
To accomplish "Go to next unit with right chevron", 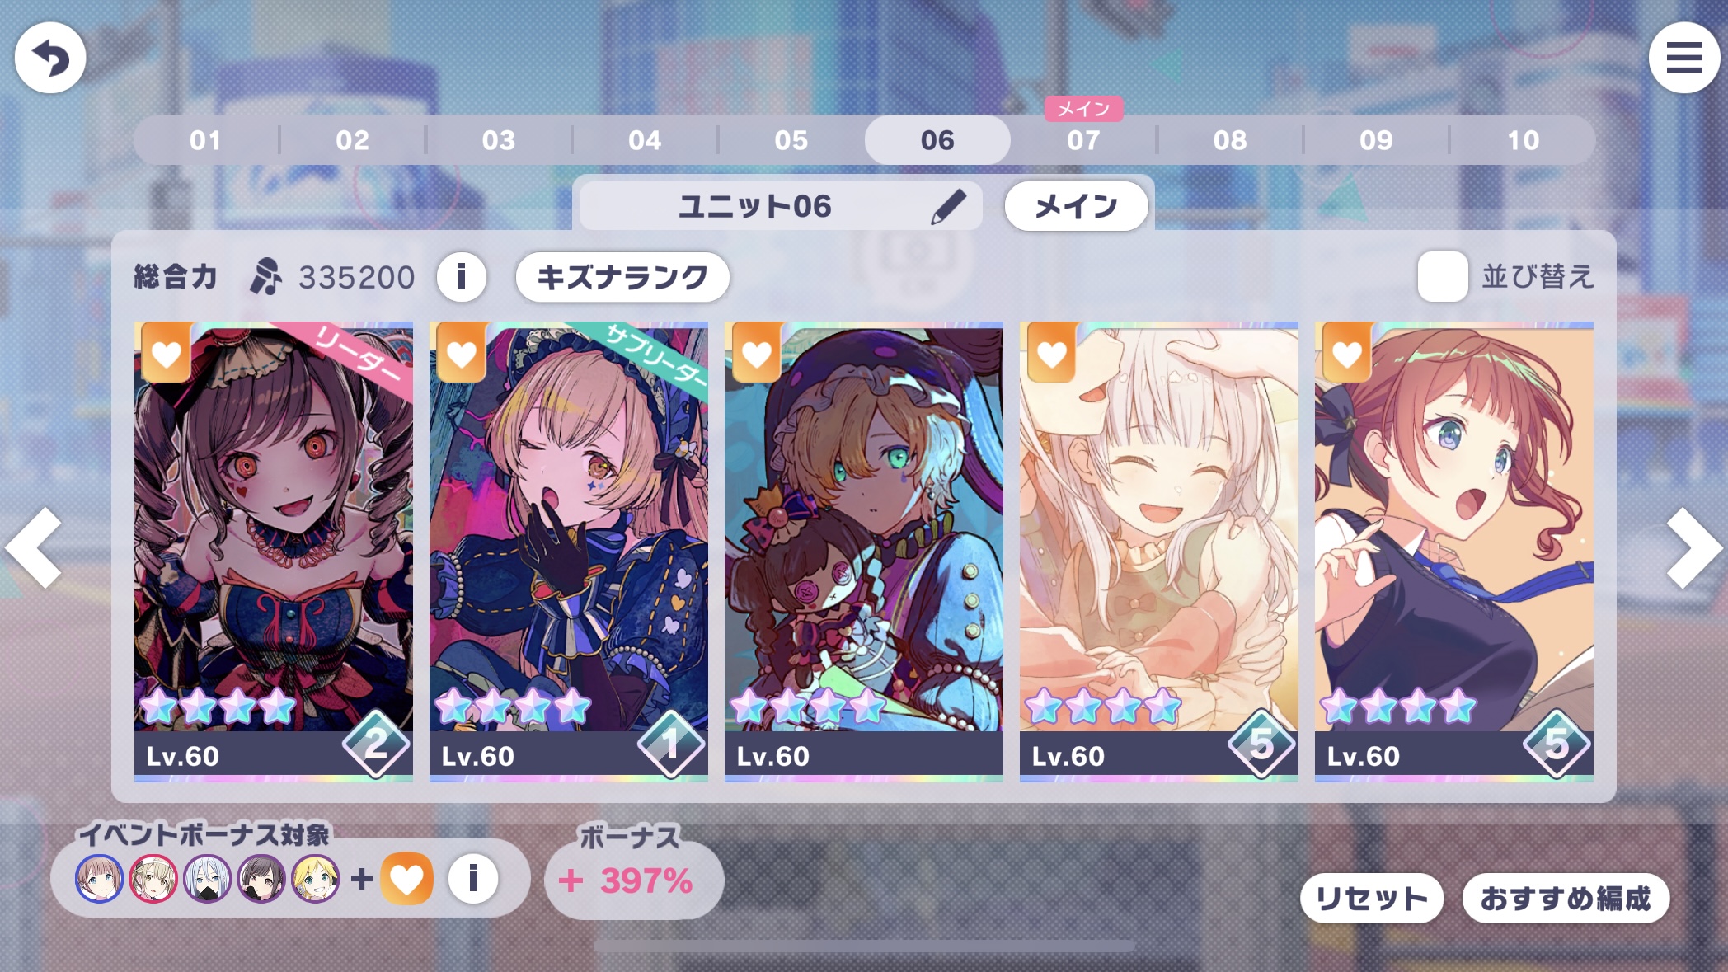I will tap(1693, 547).
